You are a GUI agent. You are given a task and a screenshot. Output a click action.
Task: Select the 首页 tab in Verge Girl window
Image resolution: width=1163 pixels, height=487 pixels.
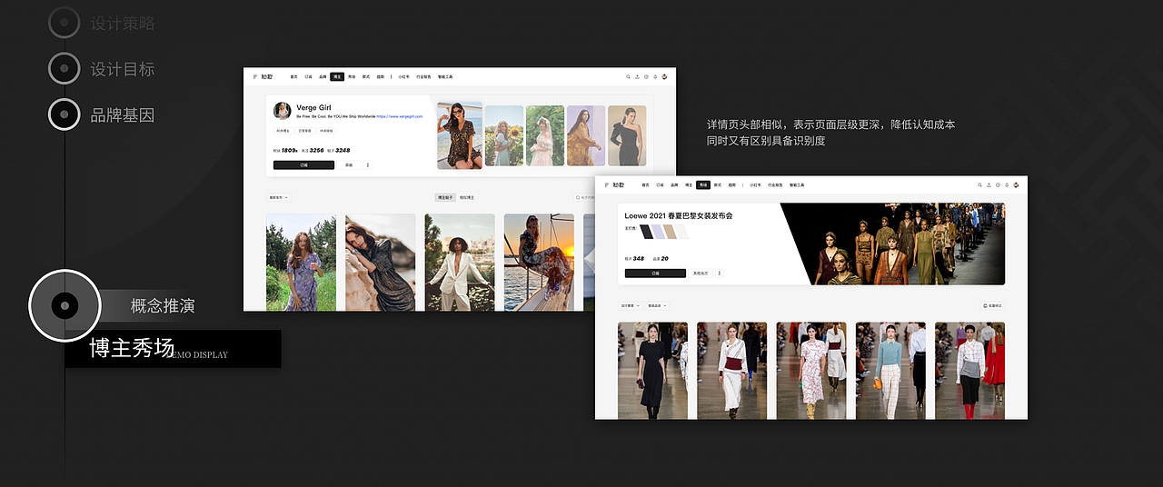[293, 77]
